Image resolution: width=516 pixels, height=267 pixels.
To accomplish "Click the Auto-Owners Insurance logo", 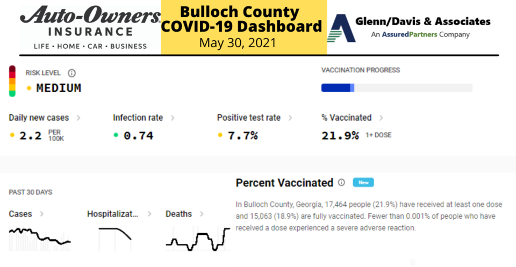I will pos(90,27).
